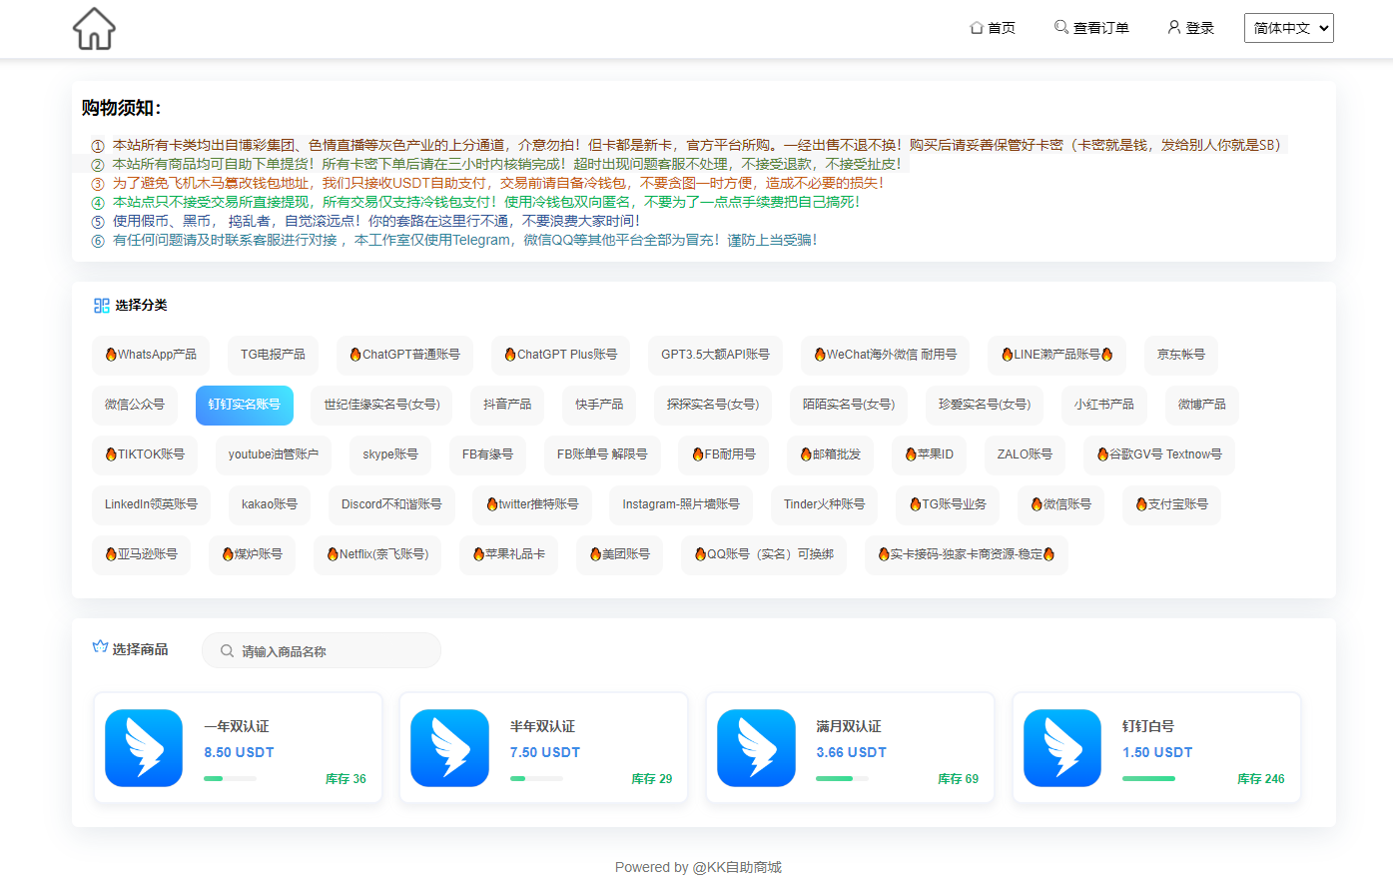Click the 8.50 USDT price
Image resolution: width=1393 pixels, height=893 pixels.
(x=239, y=752)
